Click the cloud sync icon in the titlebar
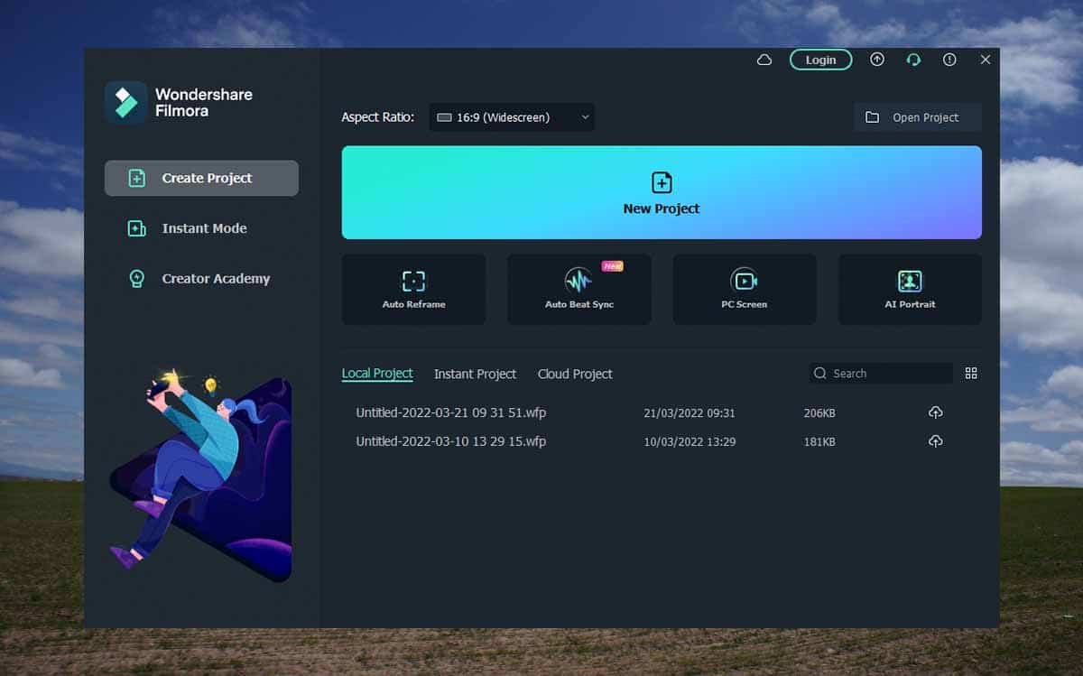Viewport: 1083px width, 676px height. (764, 59)
